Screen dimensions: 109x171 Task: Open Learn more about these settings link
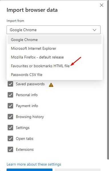coord(34,164)
